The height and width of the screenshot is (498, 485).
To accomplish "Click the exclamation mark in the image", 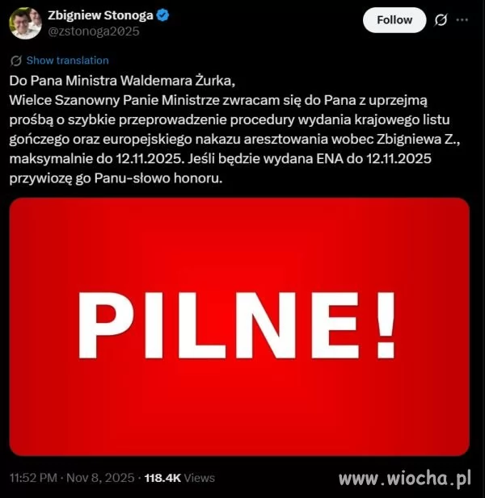I will [386, 326].
